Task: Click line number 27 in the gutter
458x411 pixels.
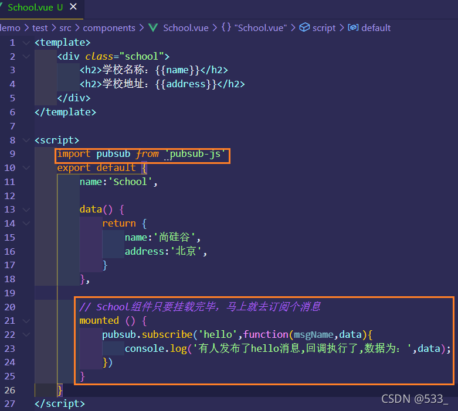Action: 9,404
